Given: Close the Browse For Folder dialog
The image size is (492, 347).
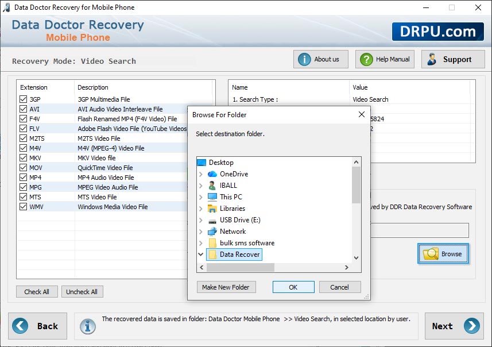Looking at the screenshot, I should [362, 115].
